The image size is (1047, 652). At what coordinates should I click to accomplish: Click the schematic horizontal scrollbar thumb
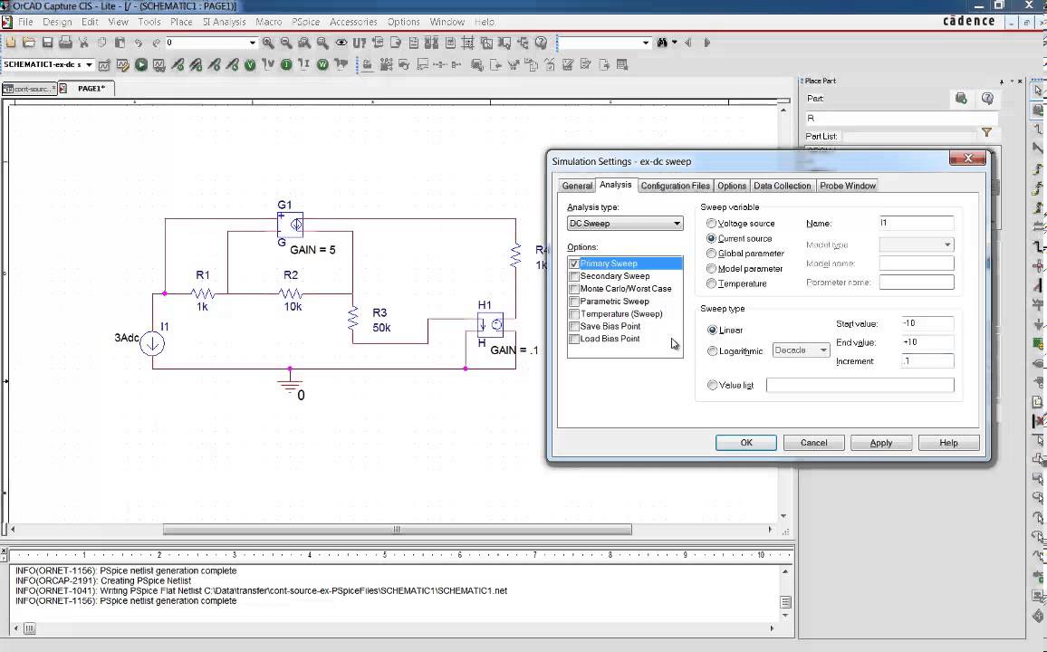398,530
